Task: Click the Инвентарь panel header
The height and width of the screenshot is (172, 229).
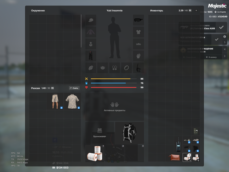Action: click(157, 11)
